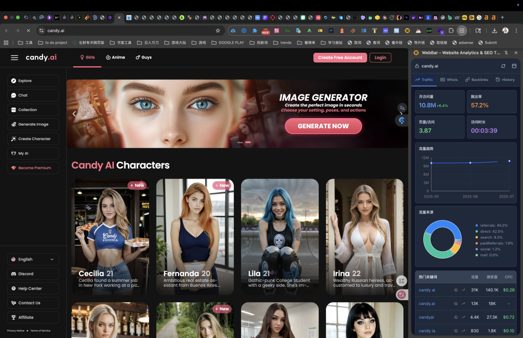Toggle Chrome side panel button

click(461, 31)
